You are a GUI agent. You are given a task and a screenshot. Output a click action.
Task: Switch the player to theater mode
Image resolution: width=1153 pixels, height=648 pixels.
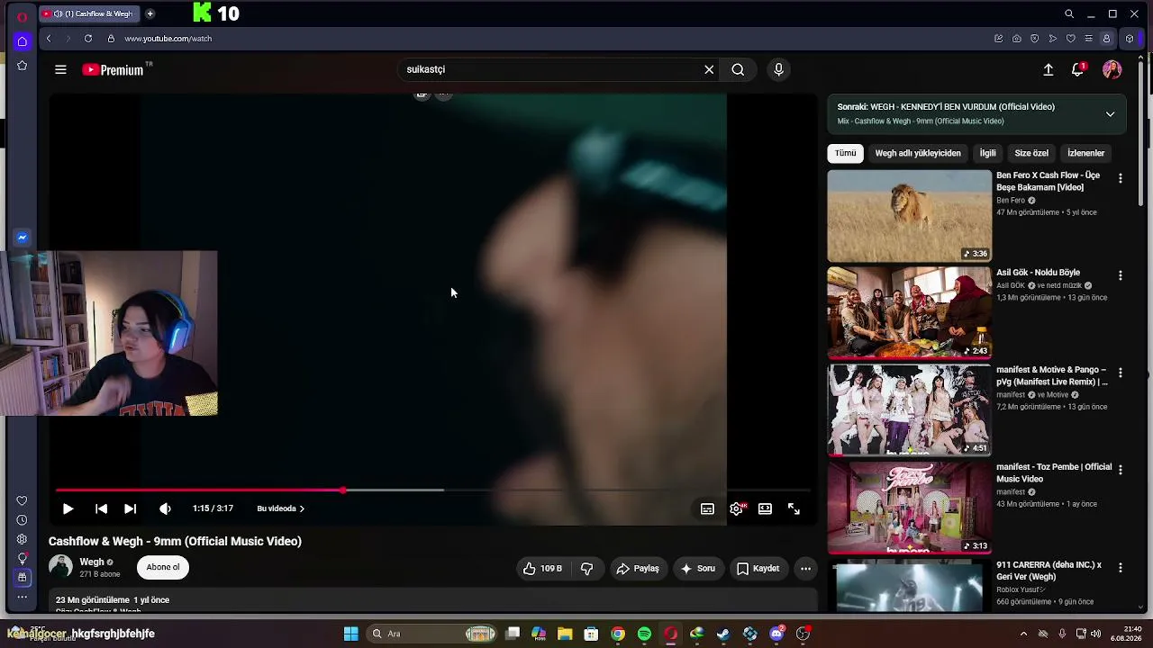(765, 508)
